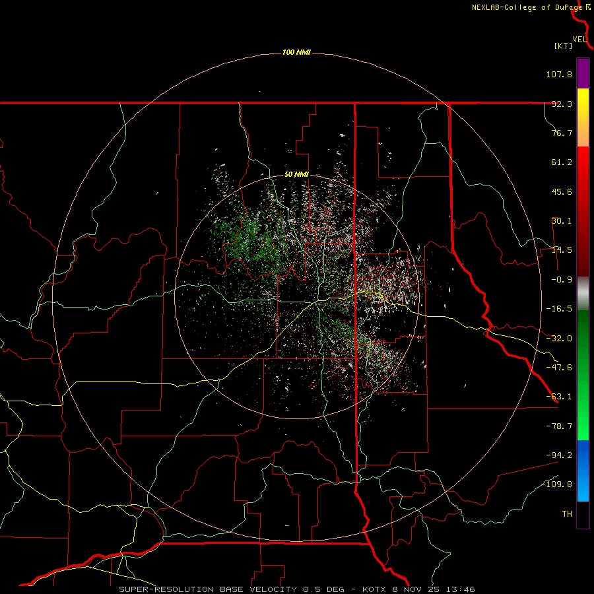Click the 76.7 legend value
The width and height of the screenshot is (594, 594).
click(x=562, y=133)
